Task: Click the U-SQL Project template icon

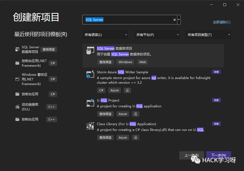Action: tap(90, 102)
